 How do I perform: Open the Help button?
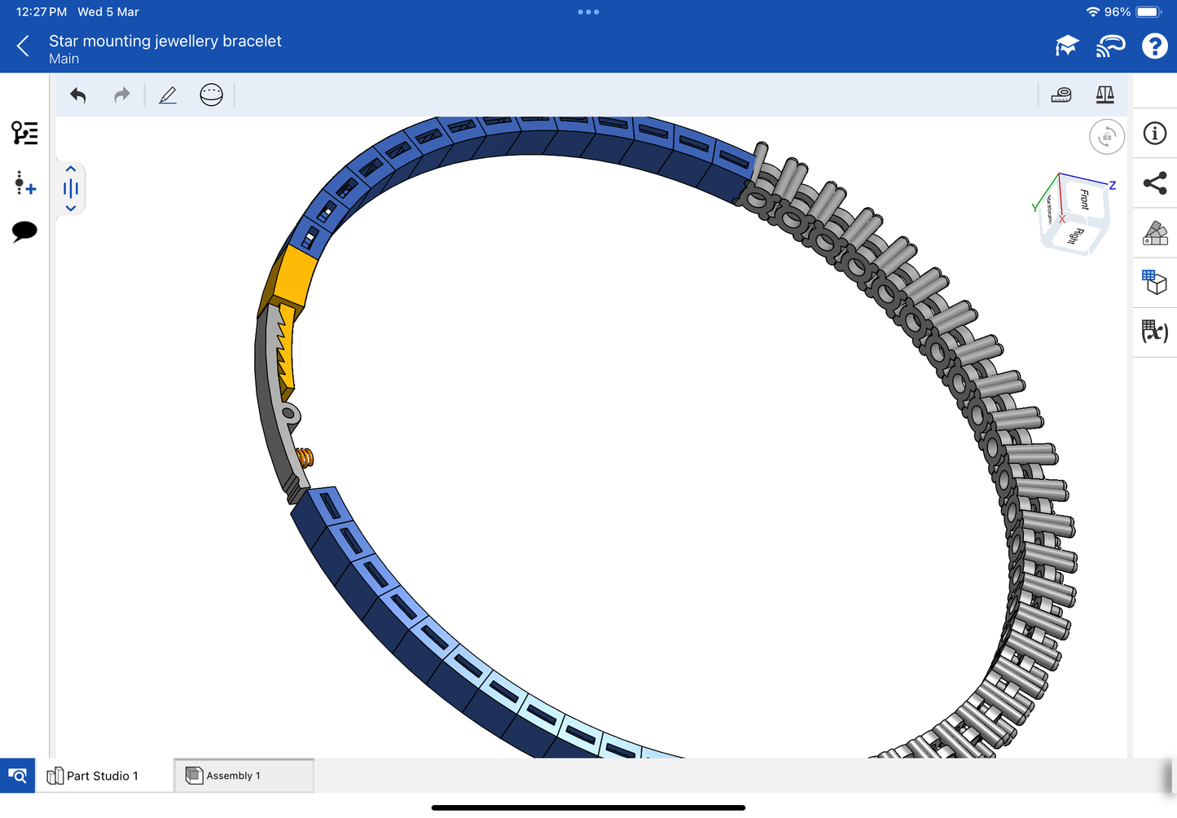click(1154, 46)
